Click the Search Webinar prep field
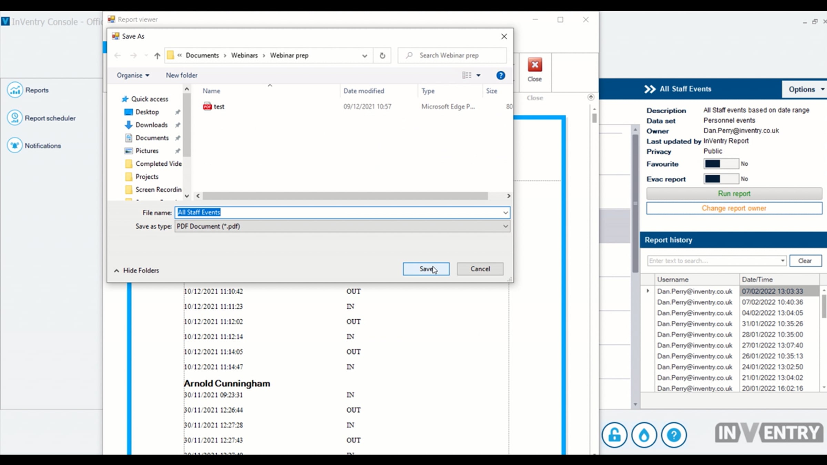Screen dimensions: 827x465 452,55
